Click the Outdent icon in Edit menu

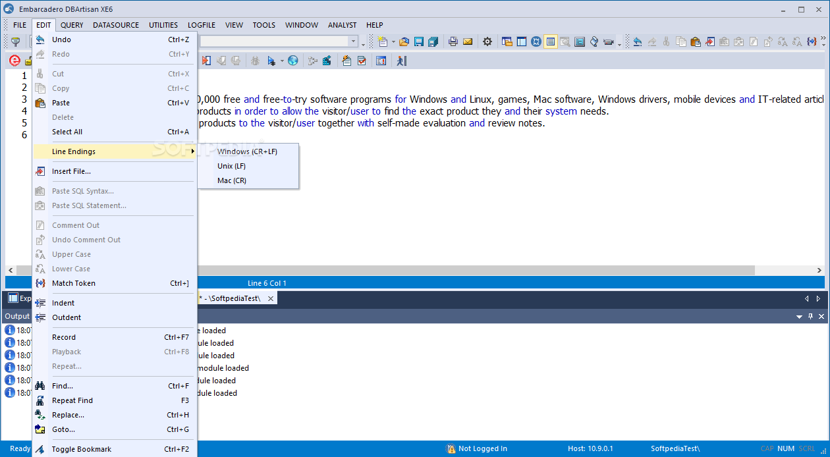click(40, 317)
